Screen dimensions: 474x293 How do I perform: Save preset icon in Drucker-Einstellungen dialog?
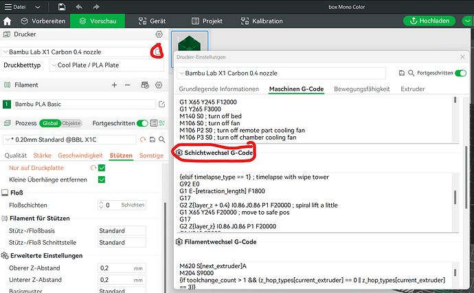(x=401, y=73)
